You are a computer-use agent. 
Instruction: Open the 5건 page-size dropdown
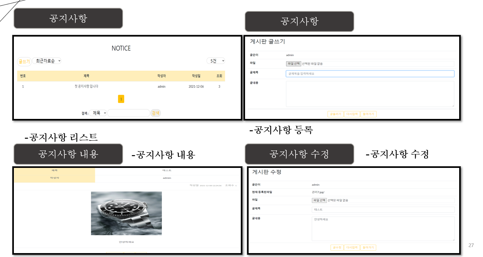pyautogui.click(x=216, y=61)
